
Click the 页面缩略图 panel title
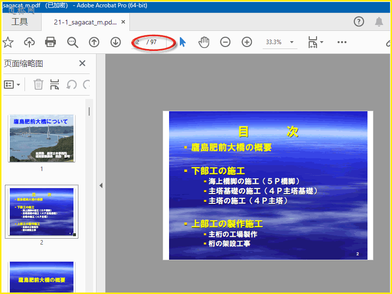[24, 64]
